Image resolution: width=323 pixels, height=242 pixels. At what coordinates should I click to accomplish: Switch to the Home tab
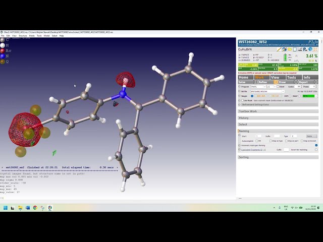point(246,77)
